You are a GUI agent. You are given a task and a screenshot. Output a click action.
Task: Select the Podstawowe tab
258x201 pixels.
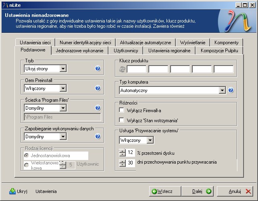click(x=33, y=50)
